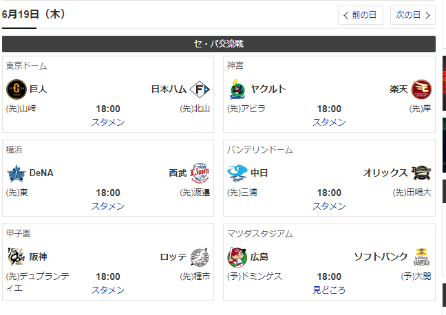The image size is (446, 315).
Task: Click the Yakult Swallows mascot logo
Action: (x=237, y=89)
